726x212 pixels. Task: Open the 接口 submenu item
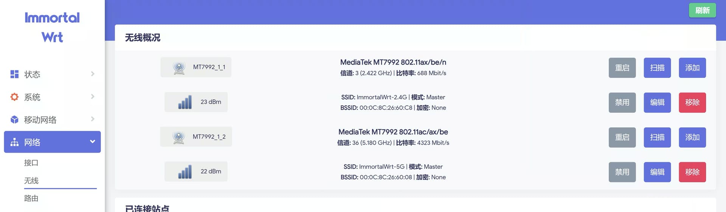tap(31, 163)
